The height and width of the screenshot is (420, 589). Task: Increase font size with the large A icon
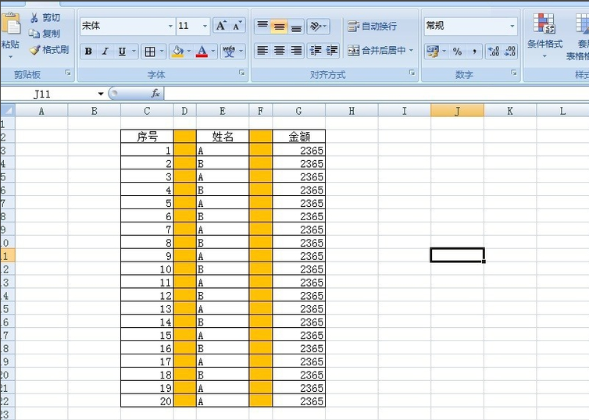[220, 26]
